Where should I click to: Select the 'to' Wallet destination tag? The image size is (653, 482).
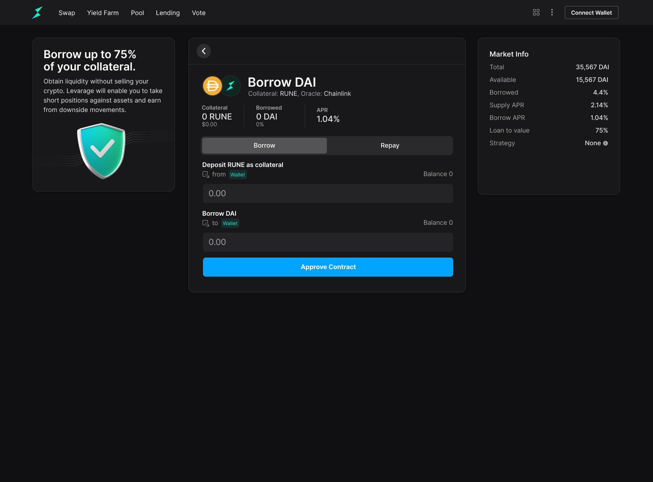point(230,223)
